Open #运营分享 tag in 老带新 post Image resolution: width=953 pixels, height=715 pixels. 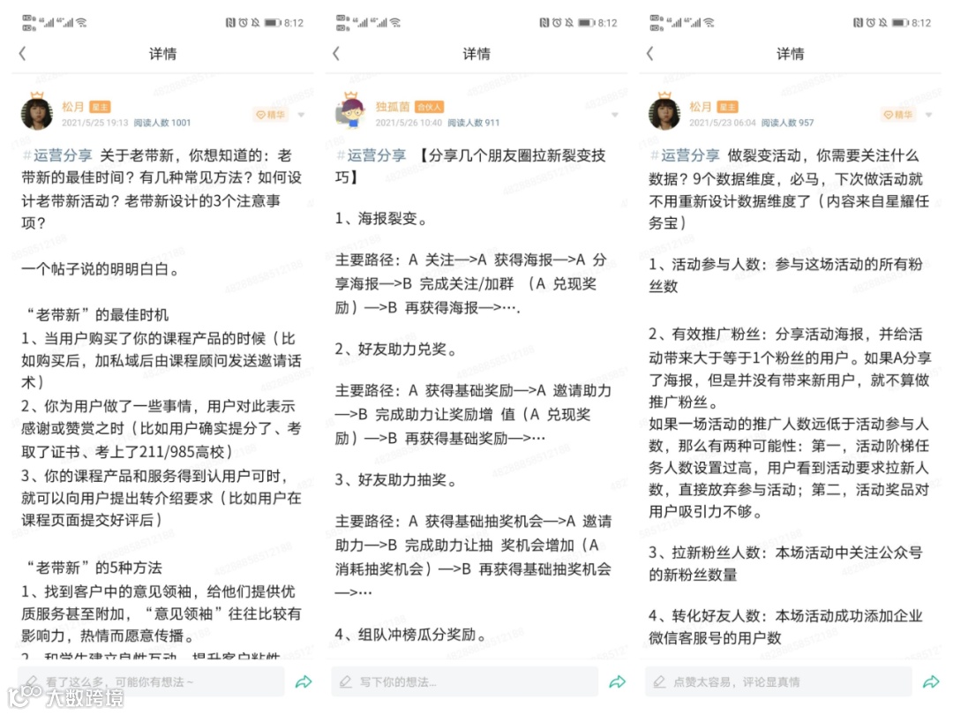(57, 155)
